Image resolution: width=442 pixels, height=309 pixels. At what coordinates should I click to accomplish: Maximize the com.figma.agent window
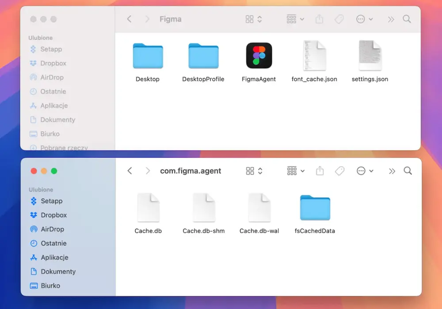tap(54, 171)
